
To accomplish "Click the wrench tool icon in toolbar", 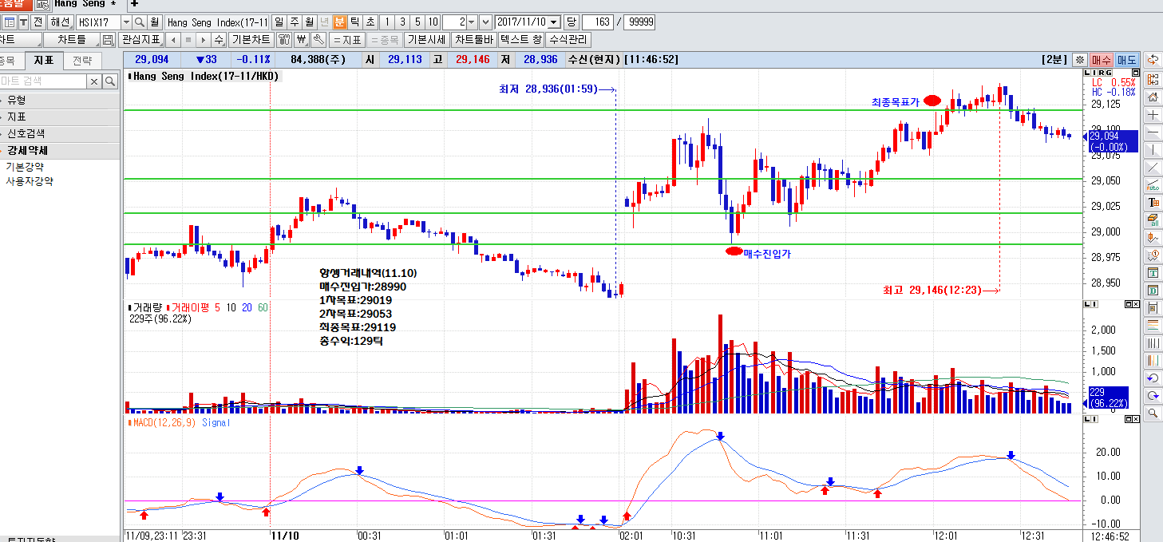I will click(318, 39).
